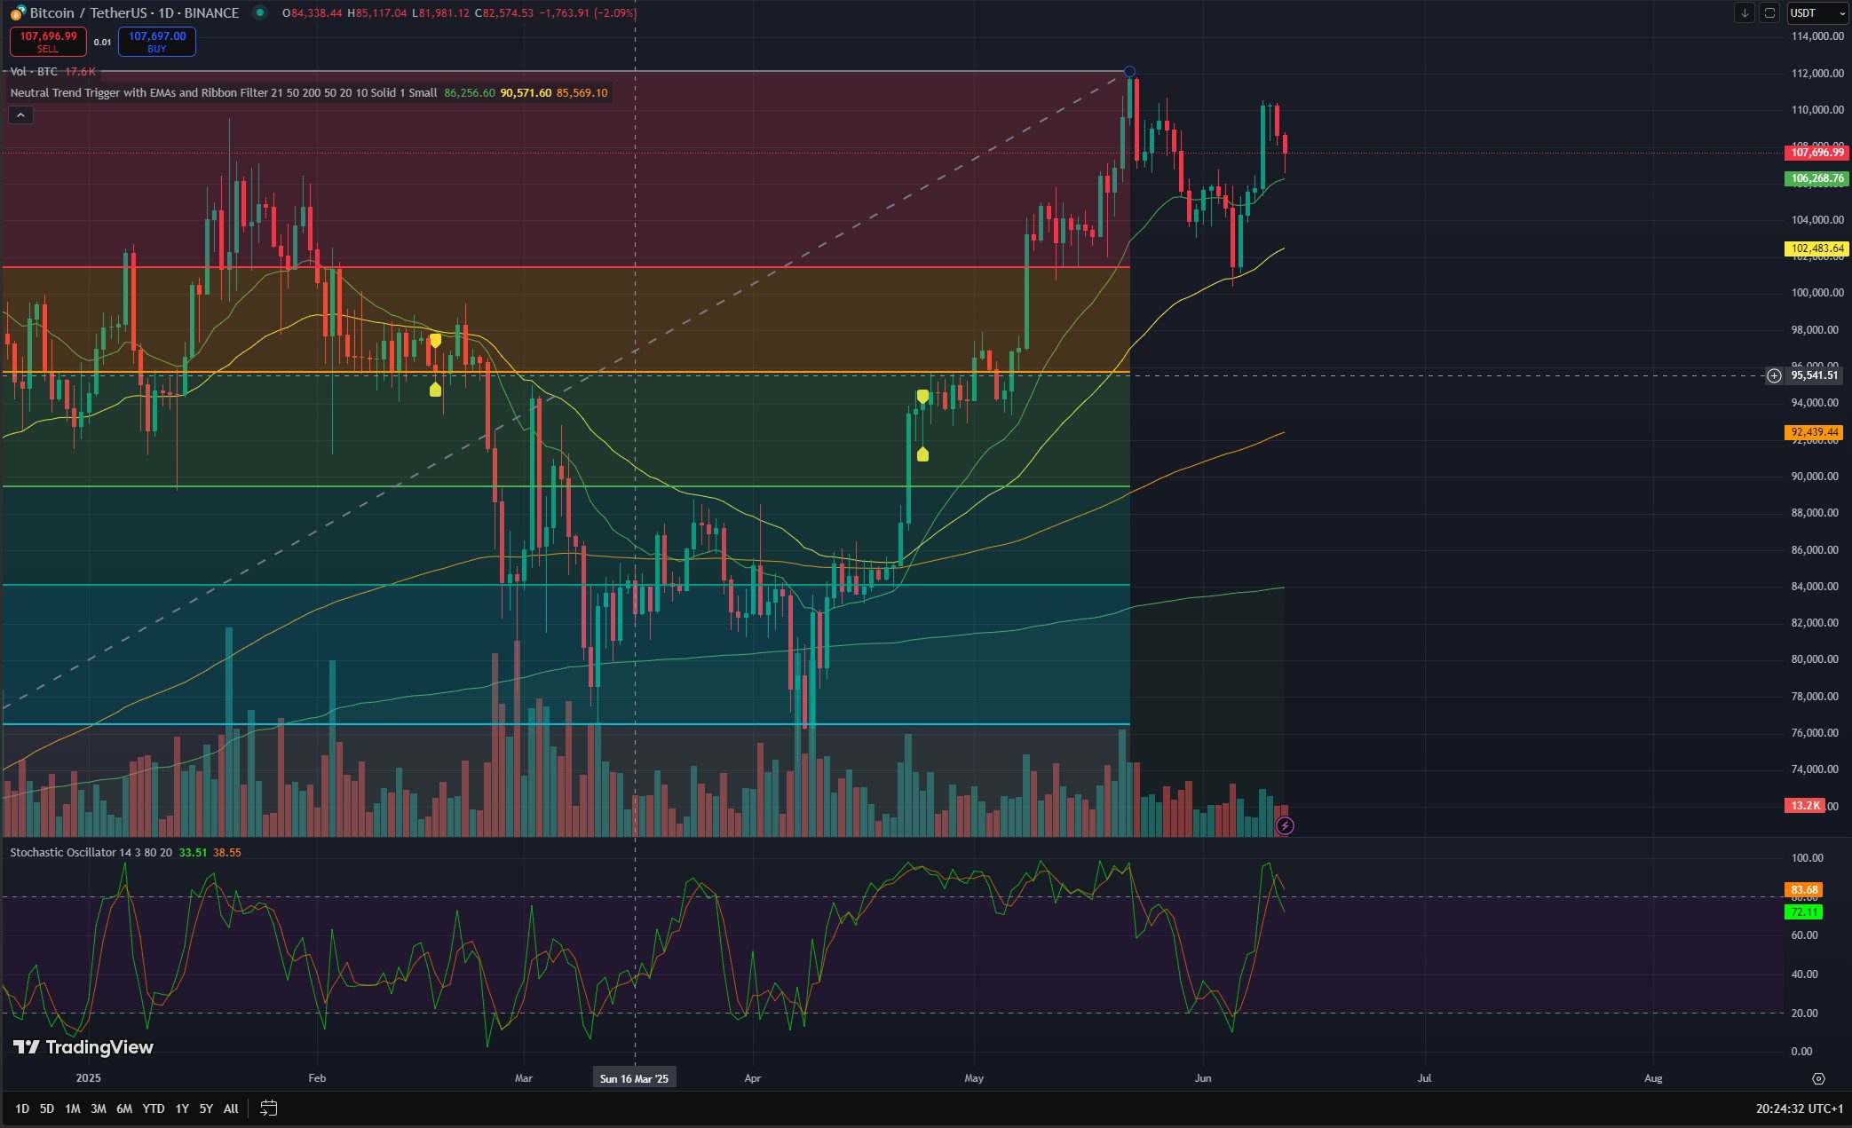
Task: Click the 0.01 spread value
Action: point(103,42)
